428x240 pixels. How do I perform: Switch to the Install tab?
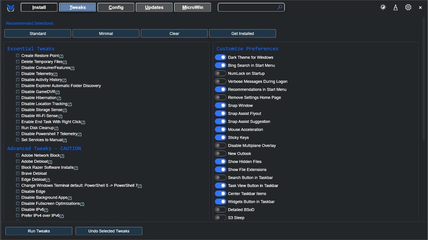click(x=39, y=8)
